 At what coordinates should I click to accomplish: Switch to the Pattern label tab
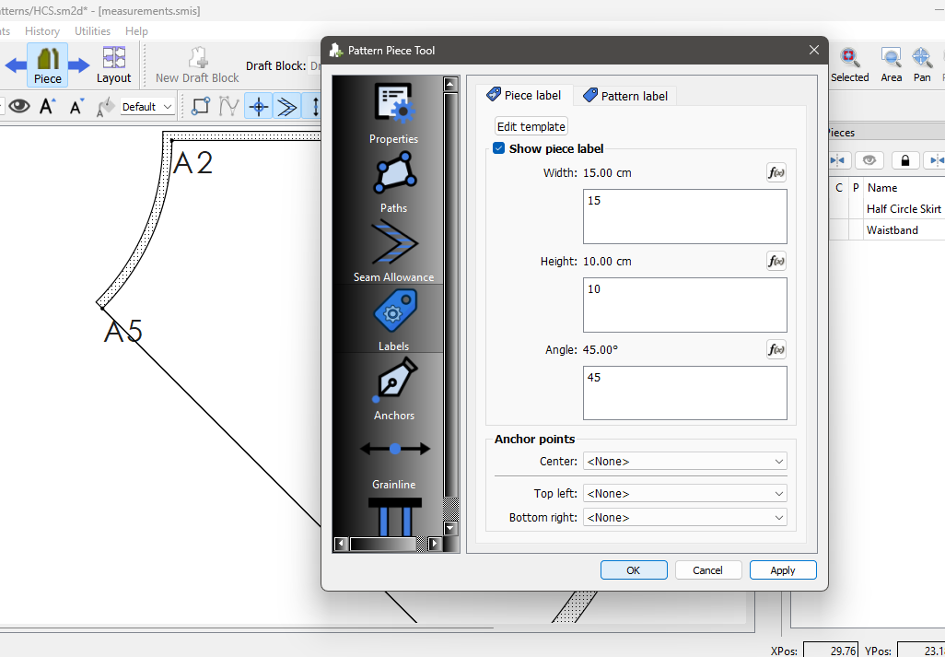tap(625, 96)
